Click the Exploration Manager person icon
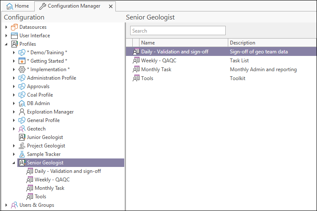 pyautogui.click(x=22, y=112)
